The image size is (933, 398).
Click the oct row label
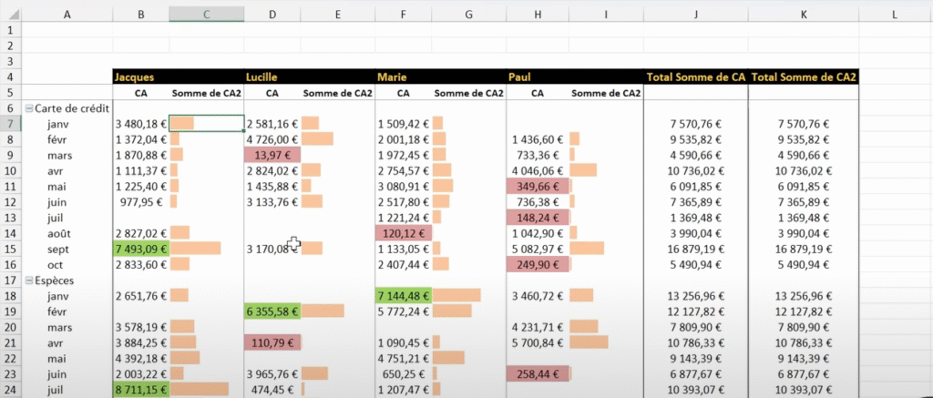(x=56, y=265)
